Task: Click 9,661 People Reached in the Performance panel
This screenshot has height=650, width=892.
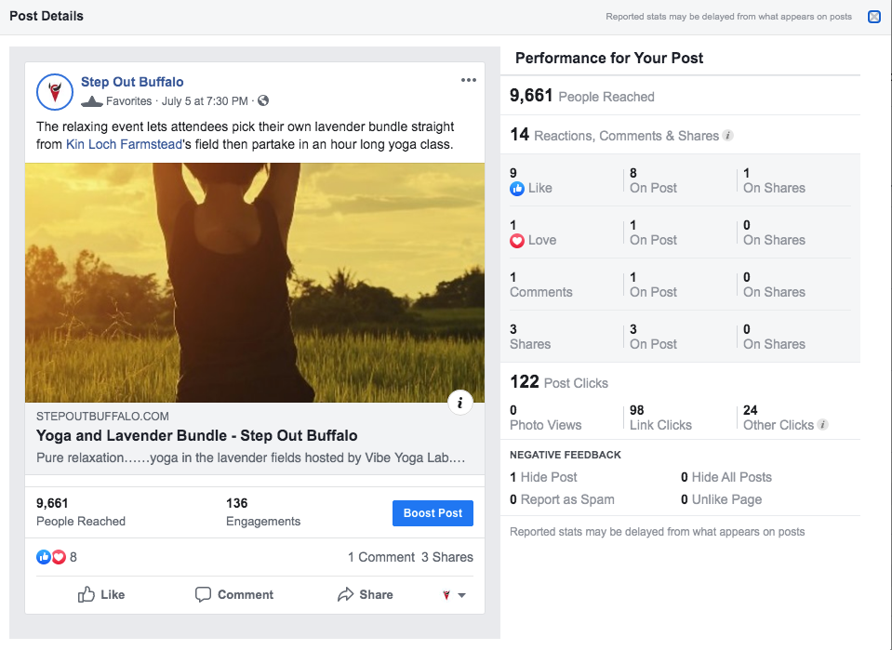Action: pyautogui.click(x=582, y=96)
